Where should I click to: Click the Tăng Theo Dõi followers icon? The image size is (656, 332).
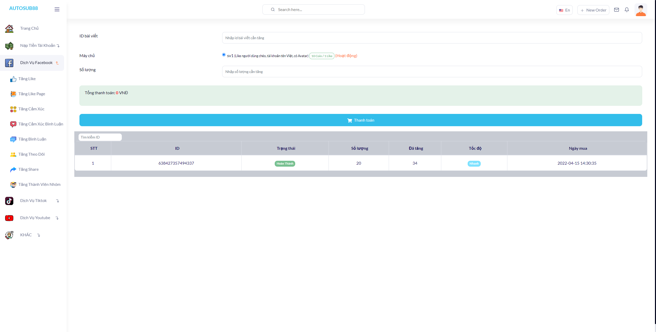click(13, 155)
